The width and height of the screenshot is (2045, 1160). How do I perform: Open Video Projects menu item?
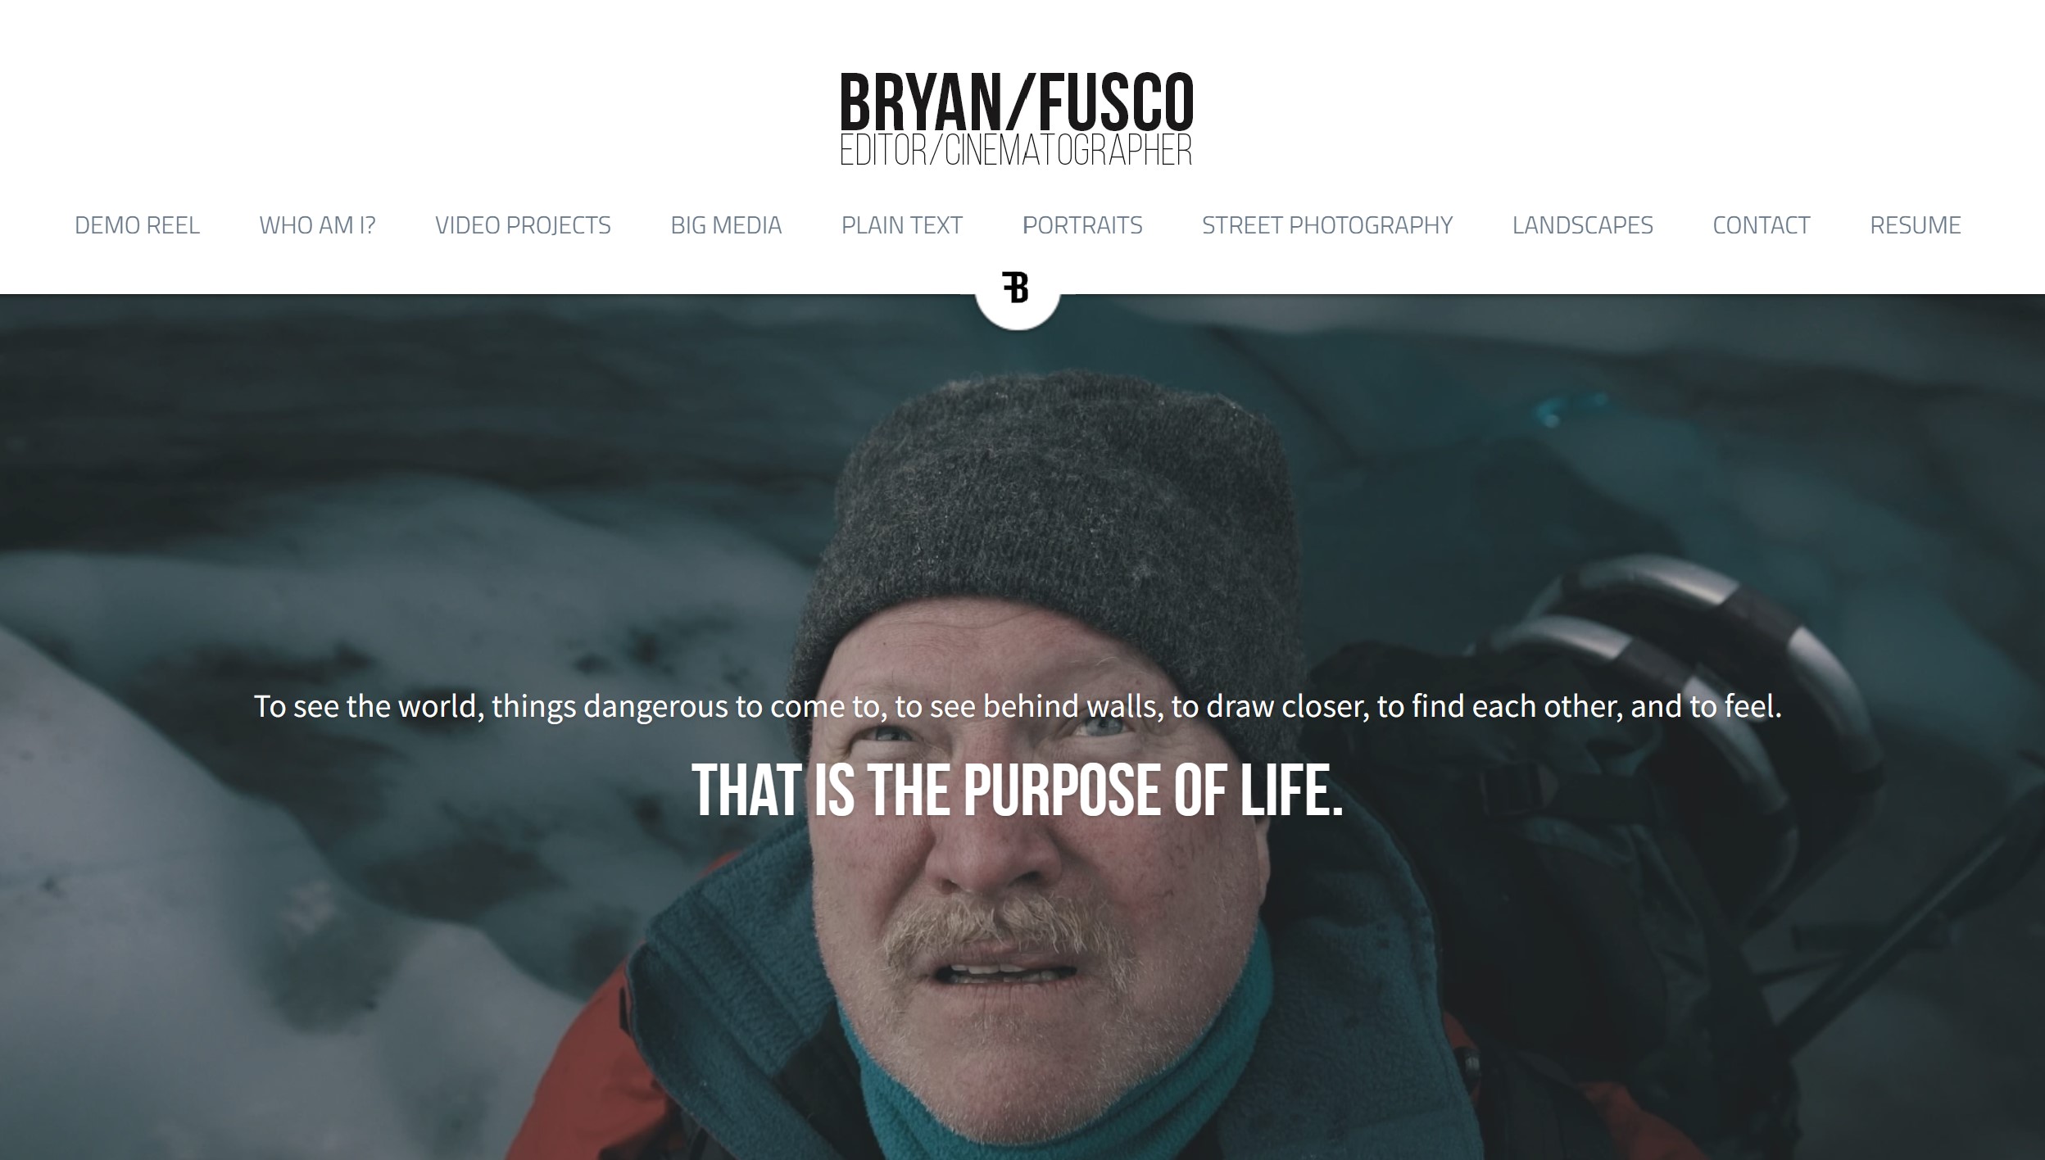523,225
